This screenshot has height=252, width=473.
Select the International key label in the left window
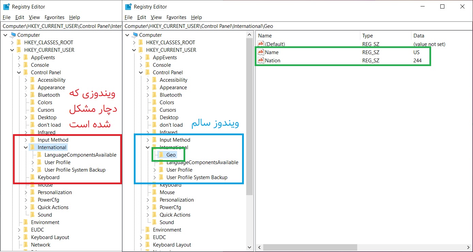(x=52, y=147)
